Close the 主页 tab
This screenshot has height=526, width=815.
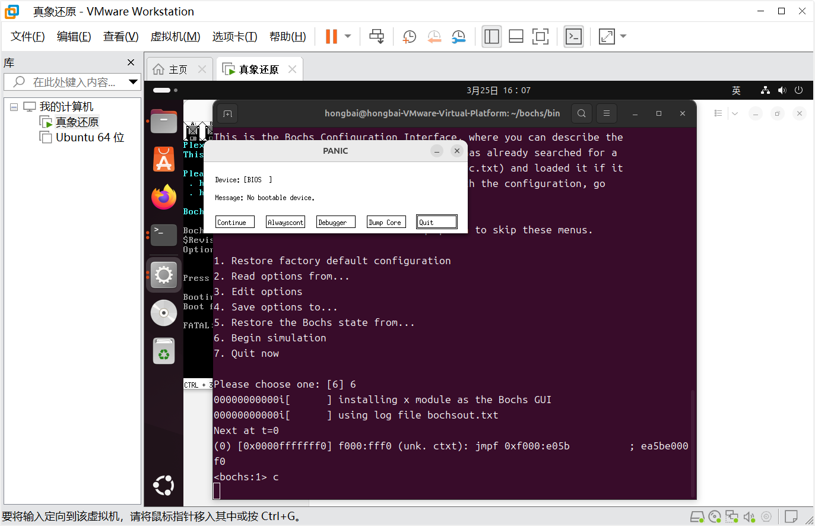[202, 69]
